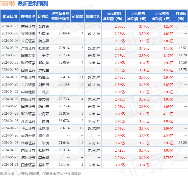Viewport: 188px width, 176px height.
Task: Click target price 13.52
Action: pyautogui.click(x=183, y=48)
